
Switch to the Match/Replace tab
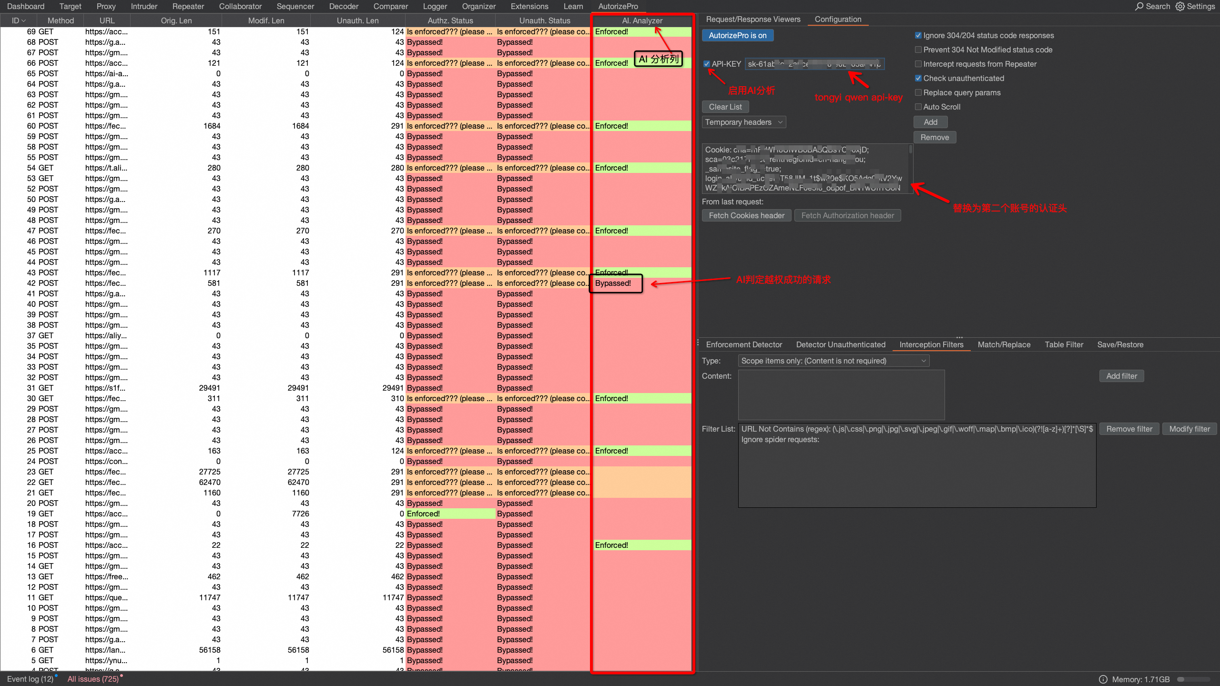(1004, 344)
